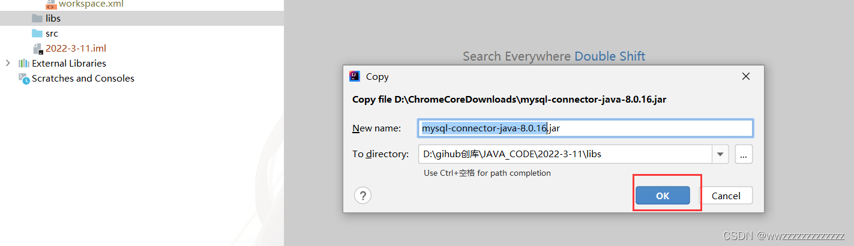
Task: Click the gray libs folder icon
Action: tap(37, 19)
